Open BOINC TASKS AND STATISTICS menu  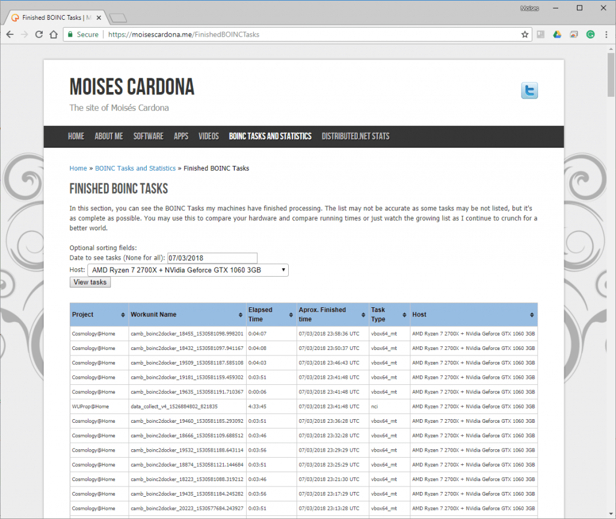[270, 137]
